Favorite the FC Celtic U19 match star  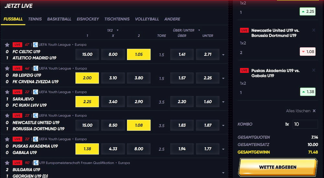point(7,45)
